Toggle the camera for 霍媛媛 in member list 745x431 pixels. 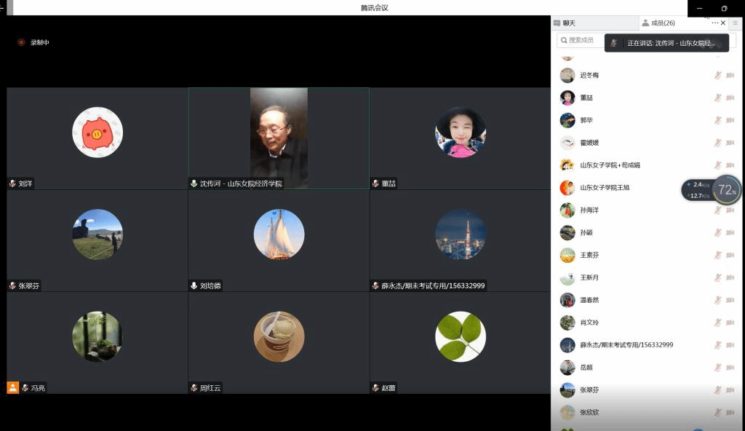pos(730,143)
